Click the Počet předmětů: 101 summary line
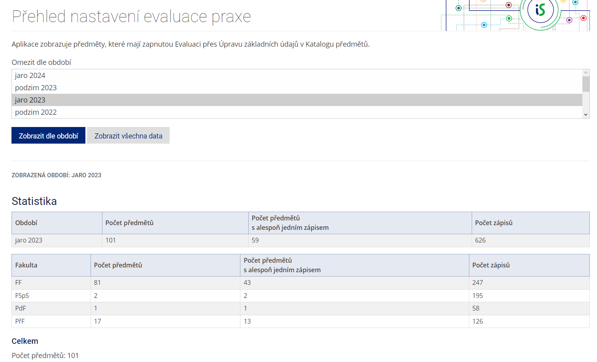This screenshot has width=597, height=362. 45,355
